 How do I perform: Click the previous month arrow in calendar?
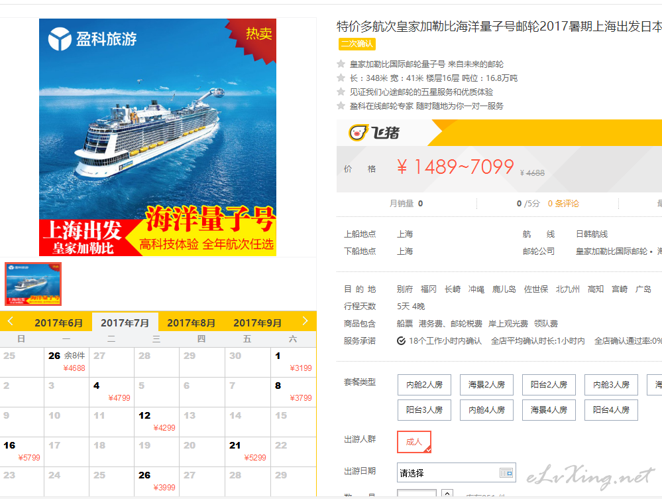click(x=11, y=321)
